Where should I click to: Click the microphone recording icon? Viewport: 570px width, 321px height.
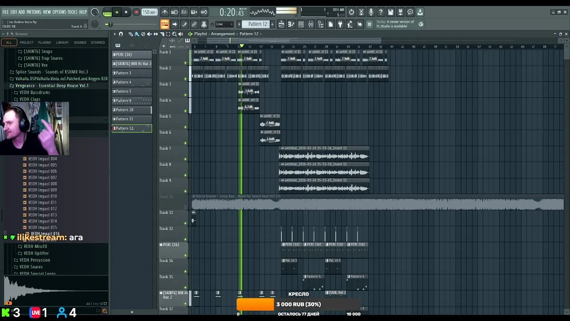[x=371, y=12]
